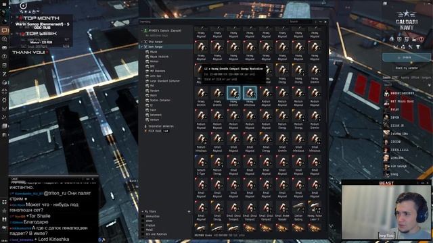The image size is (433, 243).
Task: Open the highlighted chat bubble Neocom icon
Action: pyautogui.click(x=5, y=30)
